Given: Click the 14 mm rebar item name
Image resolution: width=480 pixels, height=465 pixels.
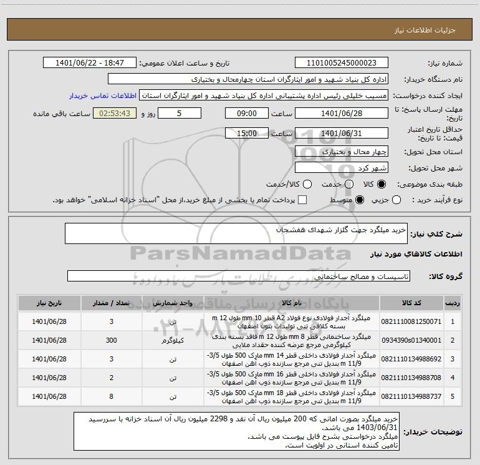Looking at the screenshot, I should click(x=292, y=360).
